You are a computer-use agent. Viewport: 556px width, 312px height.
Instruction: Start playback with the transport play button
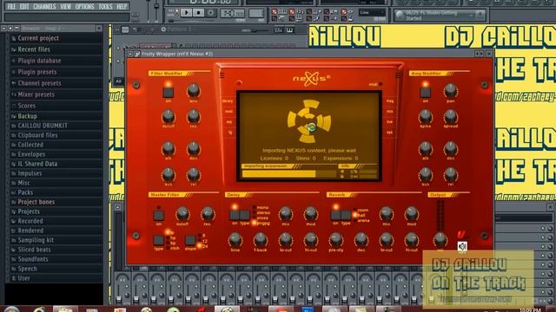tap(186, 13)
